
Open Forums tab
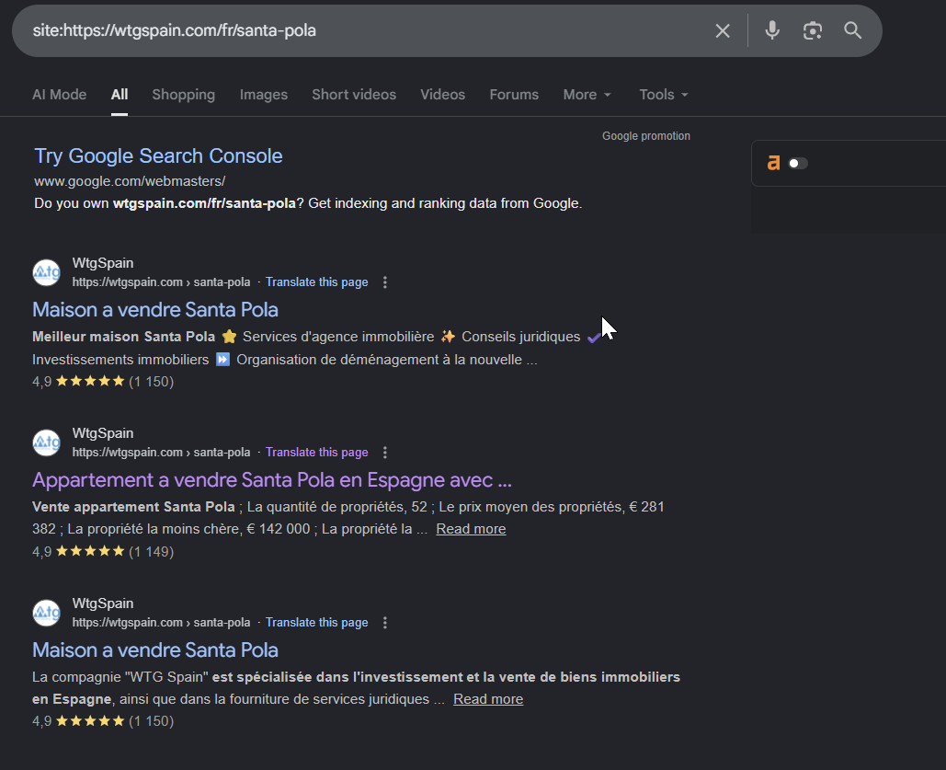(514, 95)
